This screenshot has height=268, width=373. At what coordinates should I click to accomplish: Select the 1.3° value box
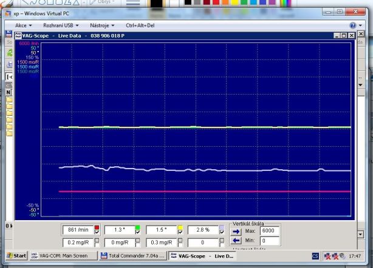pos(120,230)
